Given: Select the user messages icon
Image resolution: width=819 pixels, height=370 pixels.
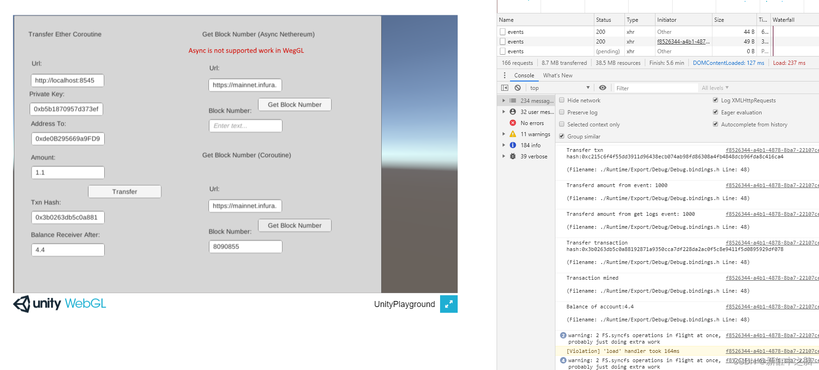Looking at the screenshot, I should (x=513, y=112).
